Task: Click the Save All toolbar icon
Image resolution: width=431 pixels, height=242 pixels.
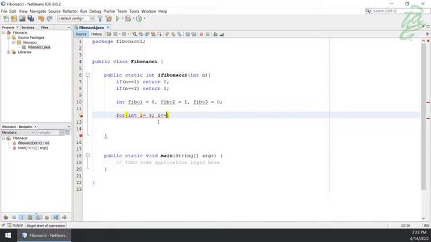Action: coord(30,19)
